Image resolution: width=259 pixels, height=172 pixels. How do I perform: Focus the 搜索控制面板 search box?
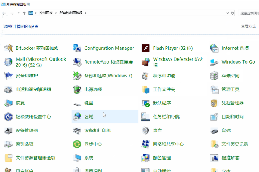[249, 13]
